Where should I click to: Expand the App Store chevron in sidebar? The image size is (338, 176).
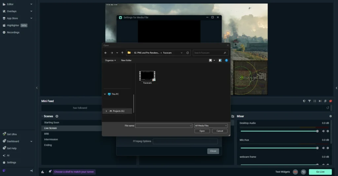(31, 18)
